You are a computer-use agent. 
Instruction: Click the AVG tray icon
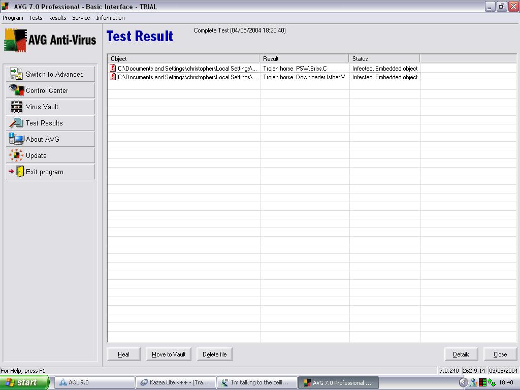pos(483,383)
